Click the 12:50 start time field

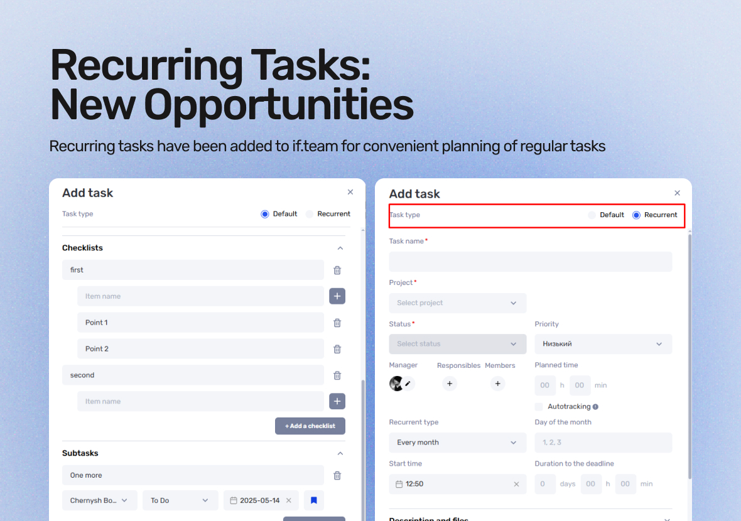(457, 484)
